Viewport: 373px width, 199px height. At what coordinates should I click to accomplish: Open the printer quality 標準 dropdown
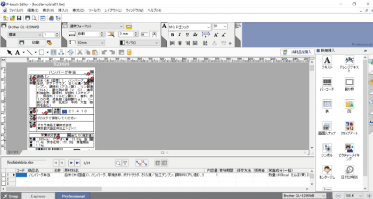pyautogui.click(x=25, y=35)
